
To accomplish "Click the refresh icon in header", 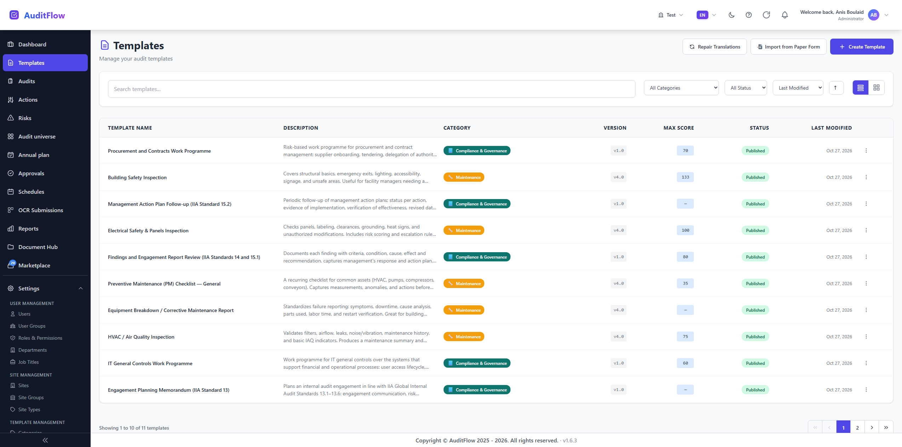I will coord(766,15).
